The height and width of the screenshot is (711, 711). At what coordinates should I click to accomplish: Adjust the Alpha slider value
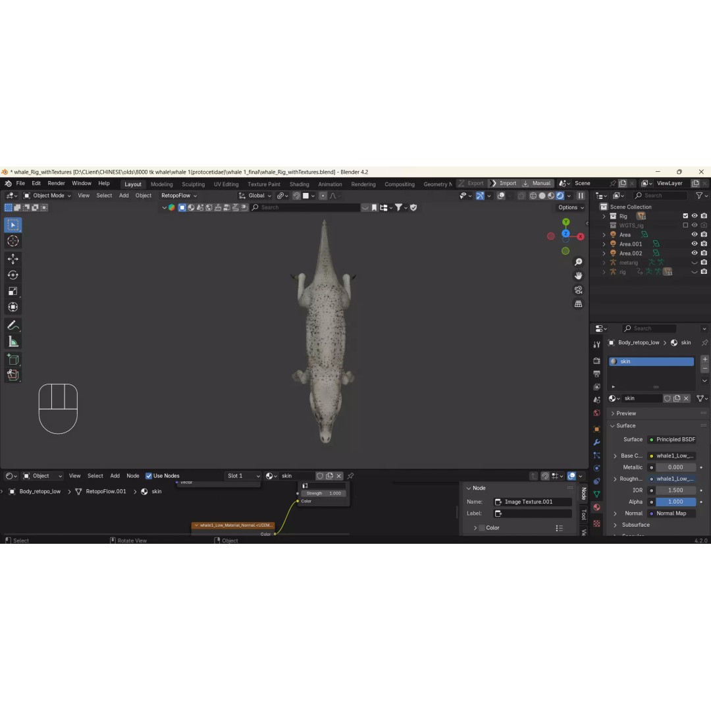coord(675,502)
